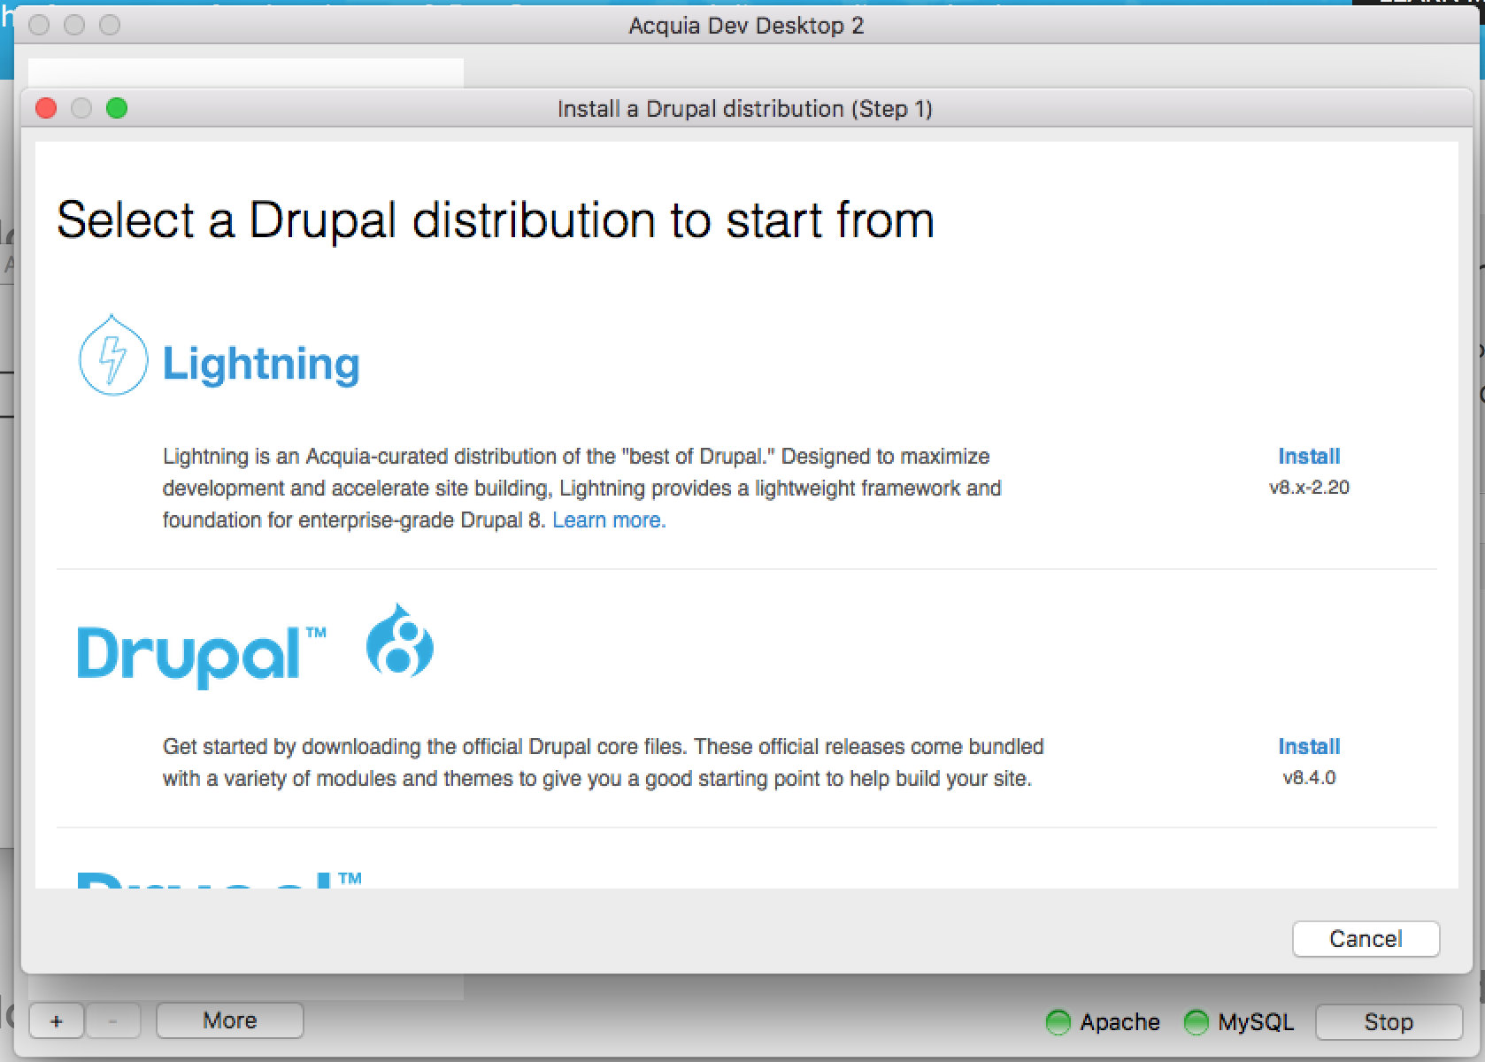The image size is (1485, 1062).
Task: Close the install dialog with red button
Action: (x=46, y=108)
